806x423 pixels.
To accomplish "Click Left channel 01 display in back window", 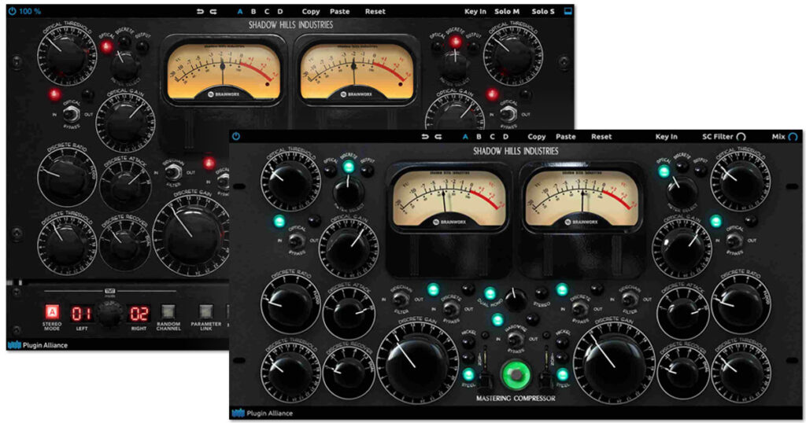I will (81, 313).
